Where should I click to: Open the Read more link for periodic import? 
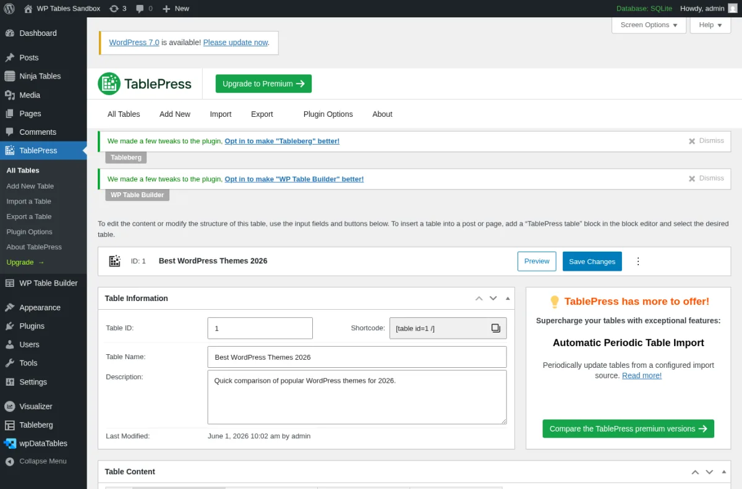(642, 376)
